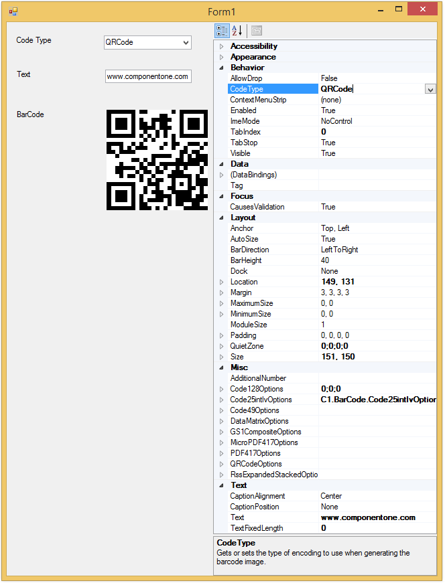The image size is (445, 583).
Task: Click the Categorized view icon in property grid
Action: pyautogui.click(x=222, y=31)
